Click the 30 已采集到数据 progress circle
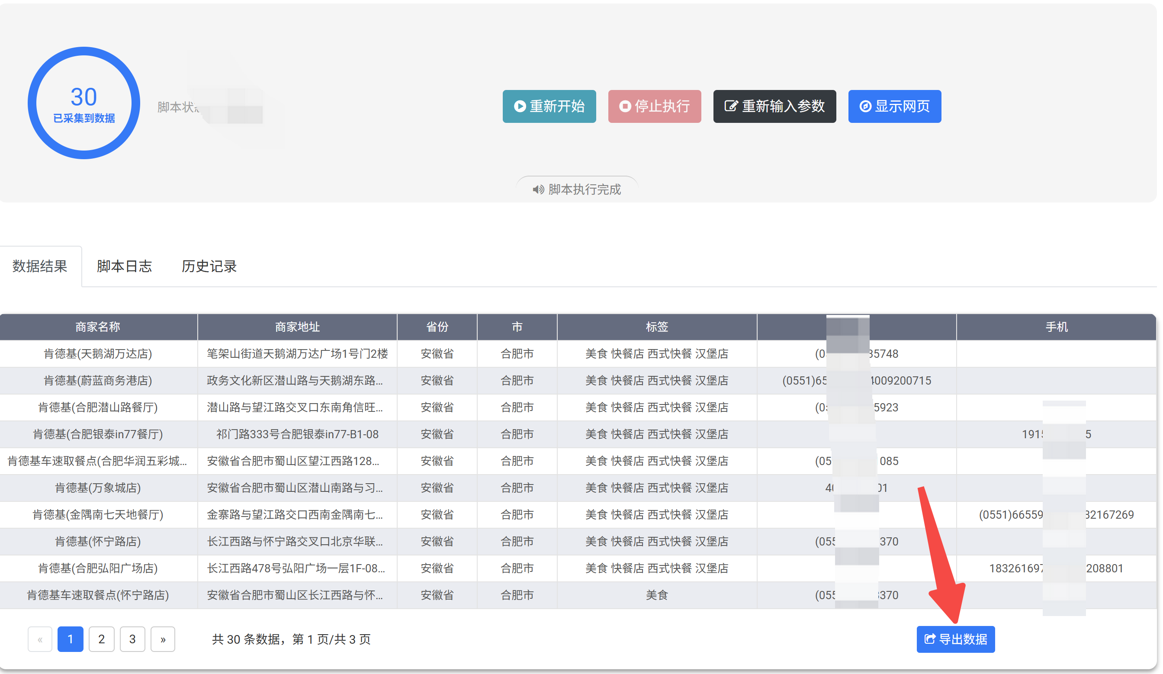 pos(84,103)
